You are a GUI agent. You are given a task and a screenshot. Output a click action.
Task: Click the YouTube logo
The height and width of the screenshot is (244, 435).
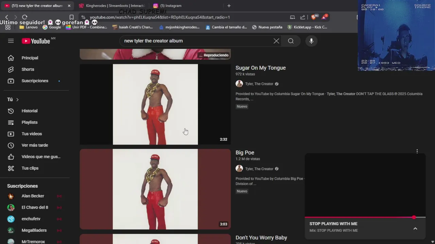[36, 41]
